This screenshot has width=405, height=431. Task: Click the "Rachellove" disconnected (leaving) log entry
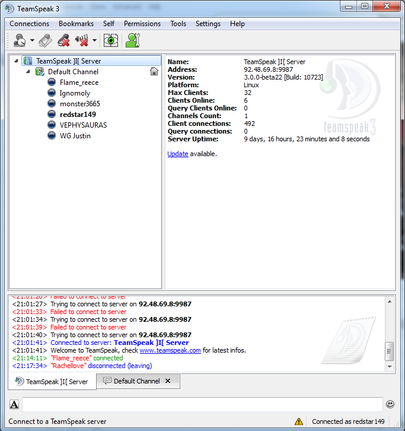(x=82, y=366)
